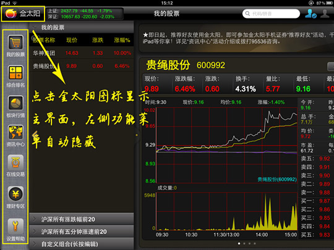Open 设置帮助 wrench icon
334x250 pixels.
click(x=15, y=226)
